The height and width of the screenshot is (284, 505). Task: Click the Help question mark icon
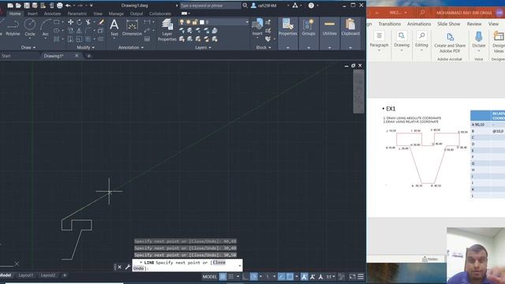coord(311,6)
